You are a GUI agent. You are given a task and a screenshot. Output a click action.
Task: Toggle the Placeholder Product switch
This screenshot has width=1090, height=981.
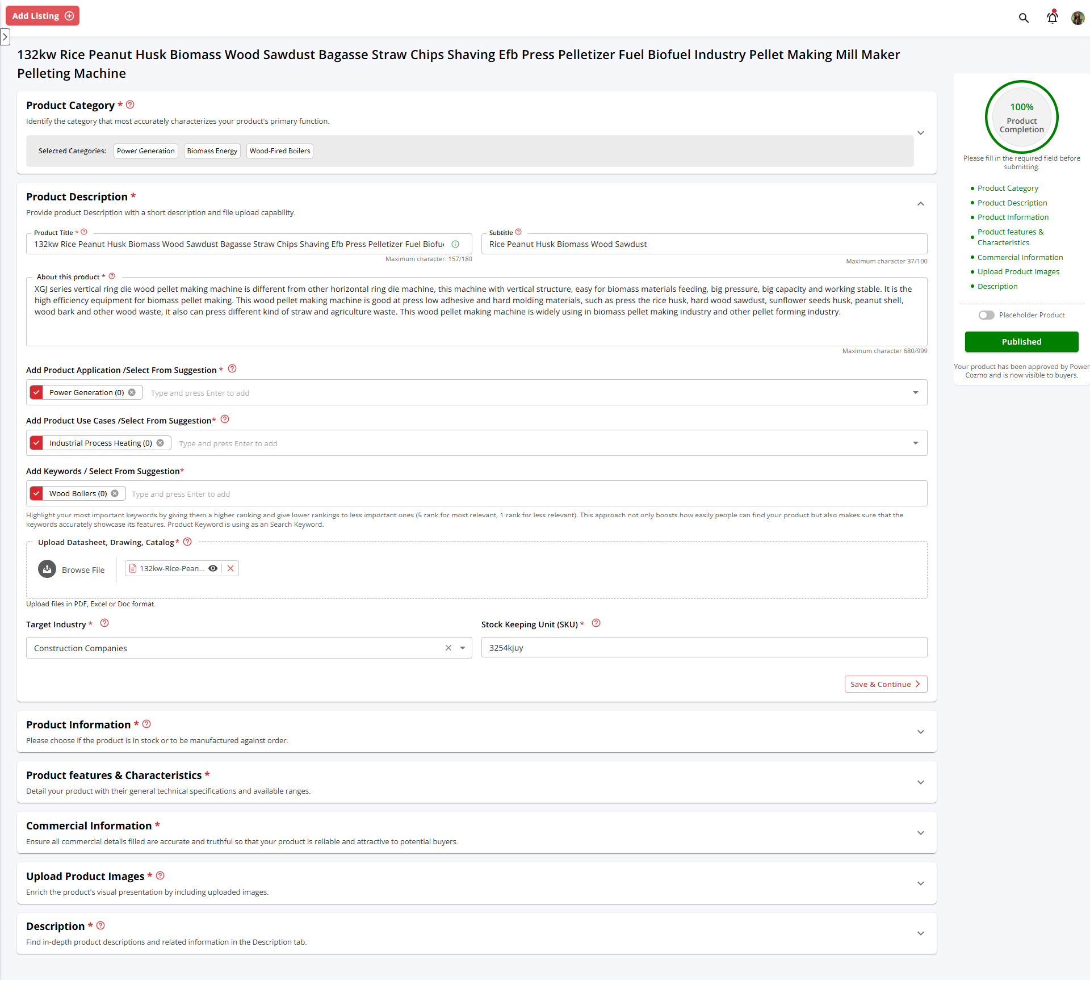click(x=986, y=315)
